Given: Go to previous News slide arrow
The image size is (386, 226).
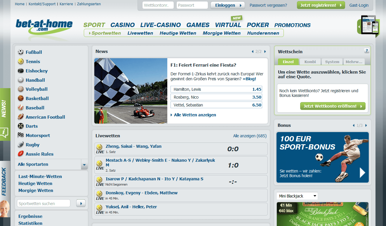Looking at the screenshot, I should (253, 51).
